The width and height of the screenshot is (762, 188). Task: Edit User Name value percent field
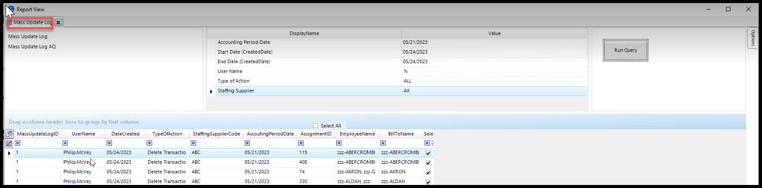(x=495, y=71)
